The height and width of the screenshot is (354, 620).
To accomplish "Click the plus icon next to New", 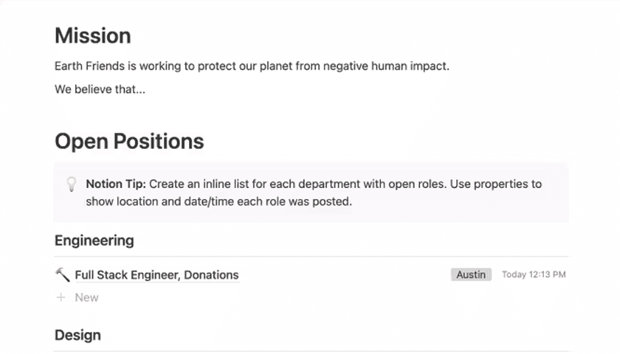I will click(61, 298).
